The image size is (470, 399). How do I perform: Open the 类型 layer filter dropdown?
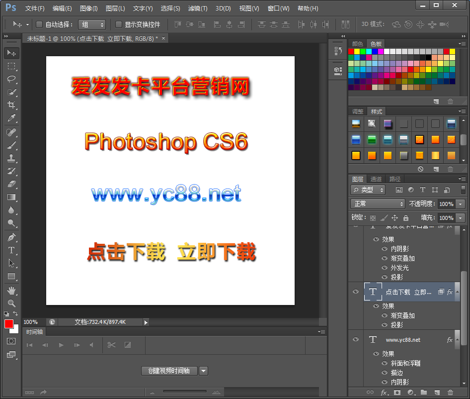368,190
